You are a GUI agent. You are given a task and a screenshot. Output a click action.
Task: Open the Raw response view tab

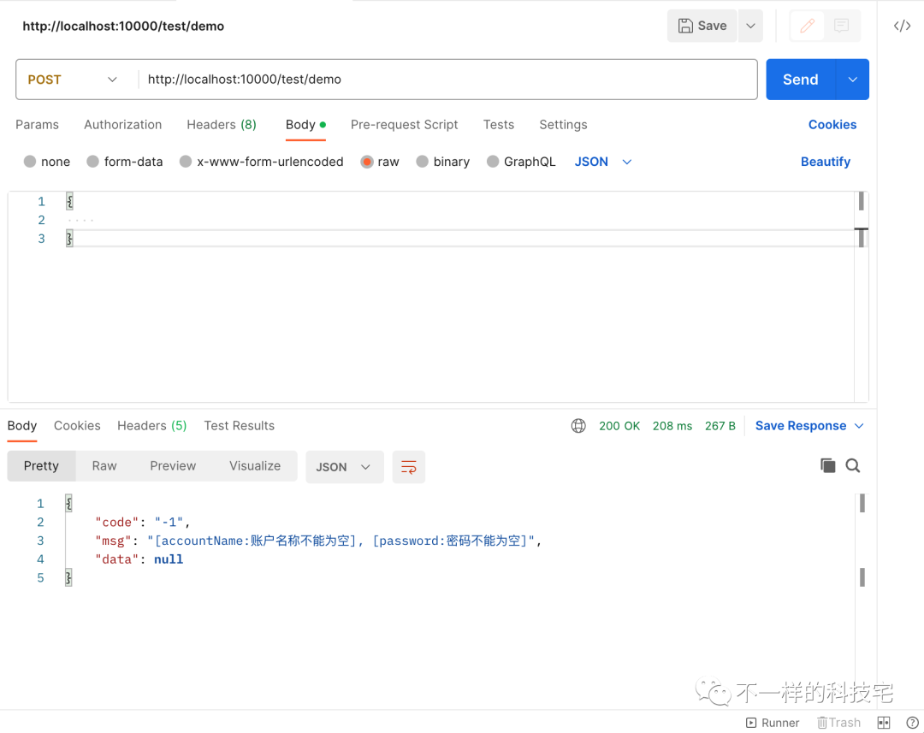[104, 465]
